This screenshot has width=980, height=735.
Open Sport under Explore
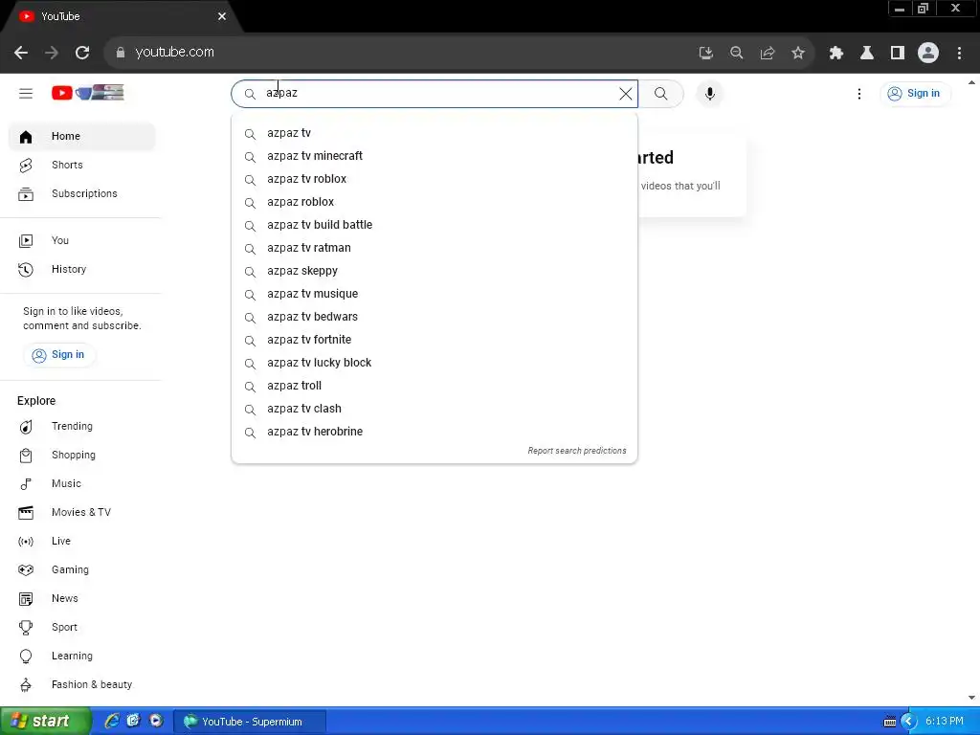(82, 628)
